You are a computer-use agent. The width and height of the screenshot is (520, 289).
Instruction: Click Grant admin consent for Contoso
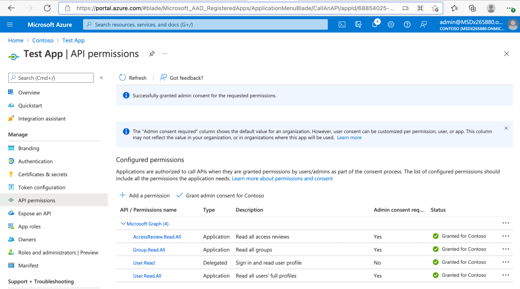point(220,196)
